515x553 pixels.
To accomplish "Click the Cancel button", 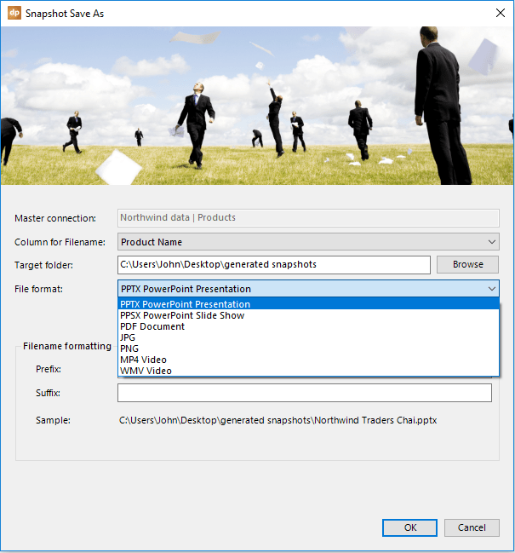I will click(x=472, y=527).
